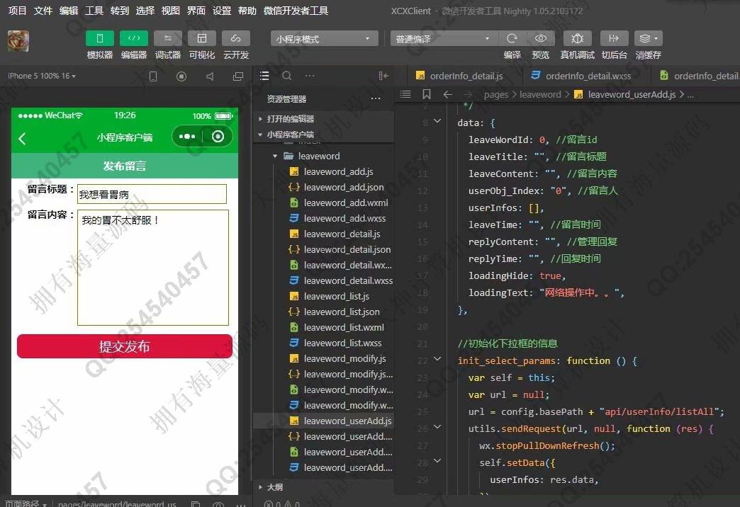The height and width of the screenshot is (507, 740).
Task: Show the explorer file list icon
Action: 264,76
